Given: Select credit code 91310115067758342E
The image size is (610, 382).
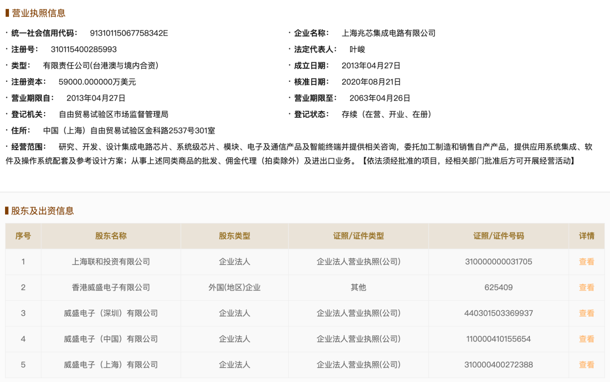Looking at the screenshot, I should (x=129, y=33).
